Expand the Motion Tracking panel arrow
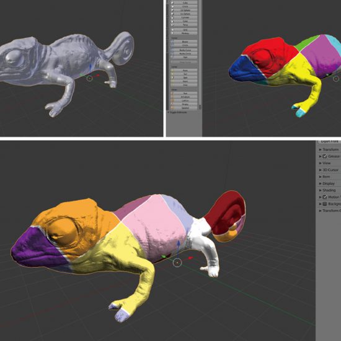This screenshot has width=341, height=341. point(320,197)
